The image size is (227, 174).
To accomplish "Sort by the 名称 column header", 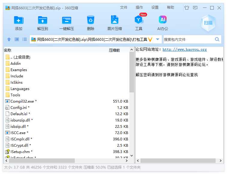I will (8, 50).
